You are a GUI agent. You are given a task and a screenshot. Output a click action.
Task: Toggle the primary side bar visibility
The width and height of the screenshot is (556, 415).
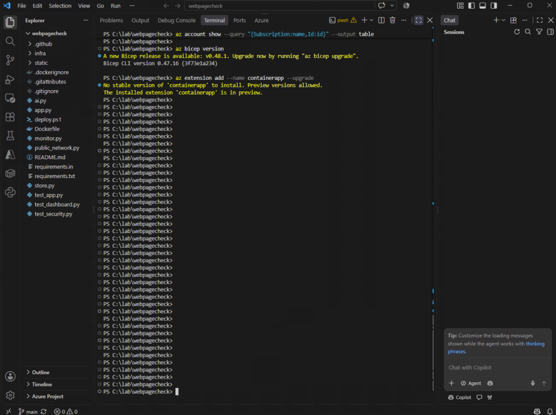click(471, 5)
